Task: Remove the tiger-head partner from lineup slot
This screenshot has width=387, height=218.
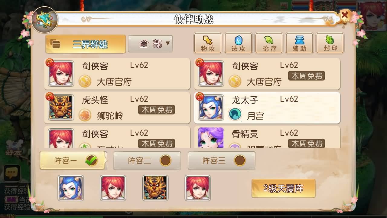Action: tap(155, 188)
